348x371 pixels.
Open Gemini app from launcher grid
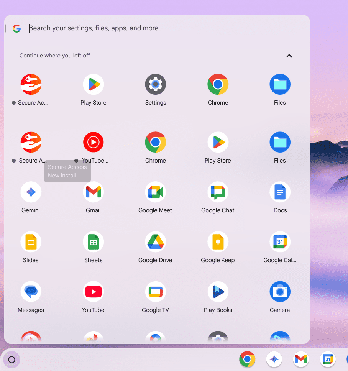pyautogui.click(x=31, y=192)
